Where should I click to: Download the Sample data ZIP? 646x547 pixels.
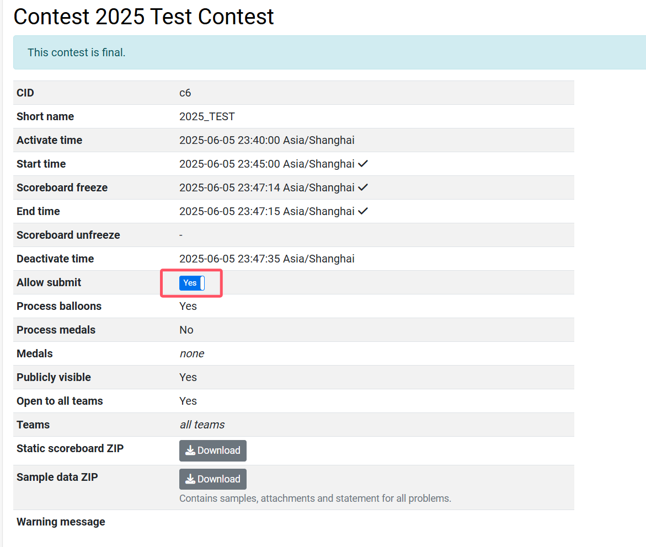pyautogui.click(x=212, y=479)
